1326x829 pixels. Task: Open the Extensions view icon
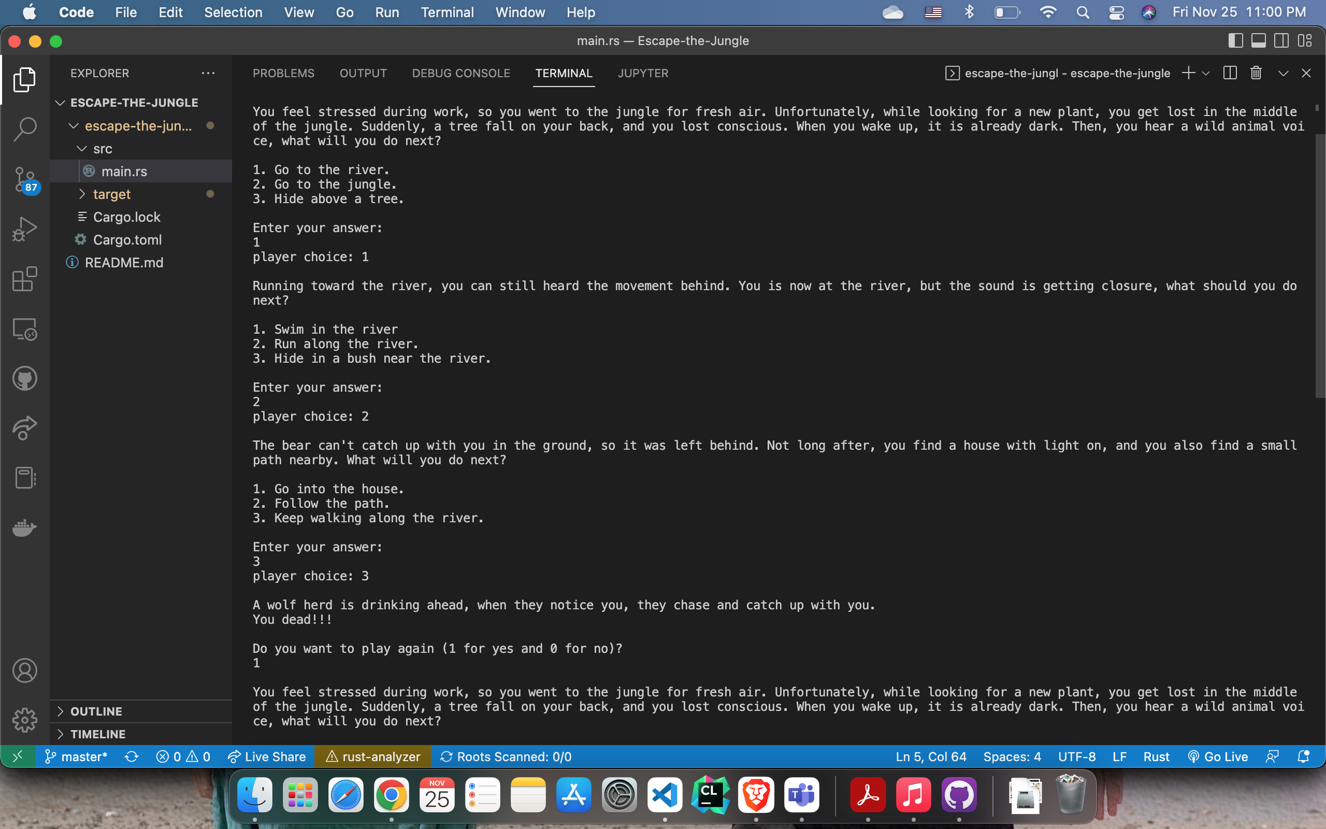pos(25,279)
